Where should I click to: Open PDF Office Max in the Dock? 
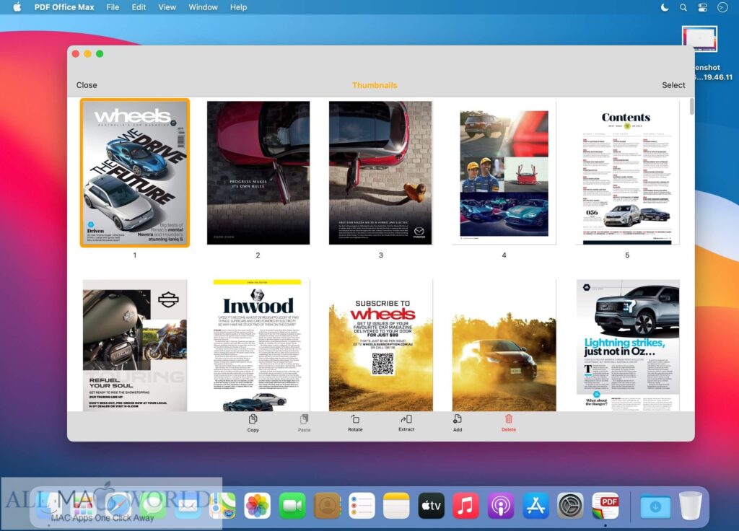(x=605, y=506)
